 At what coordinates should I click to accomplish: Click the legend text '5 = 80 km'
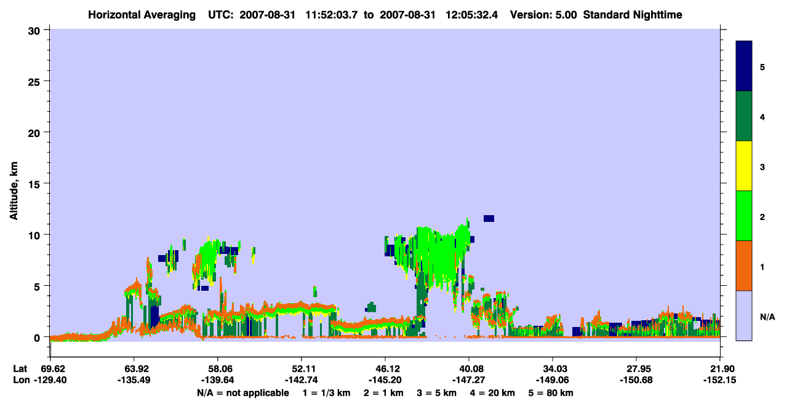point(551,393)
